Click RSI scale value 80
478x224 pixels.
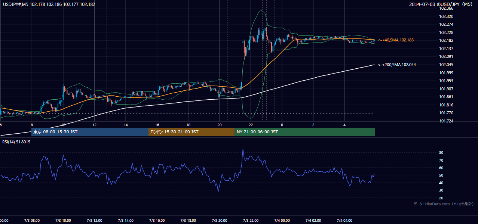click(x=441, y=153)
